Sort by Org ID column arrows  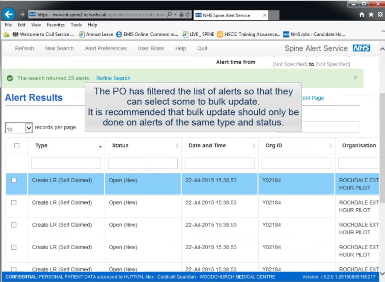tap(330, 146)
